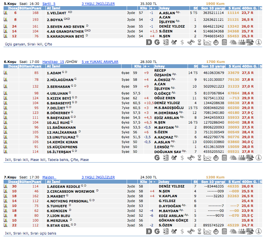Click the G icon under race 6
The width and height of the screenshot is (267, 242).
click(x=157, y=158)
